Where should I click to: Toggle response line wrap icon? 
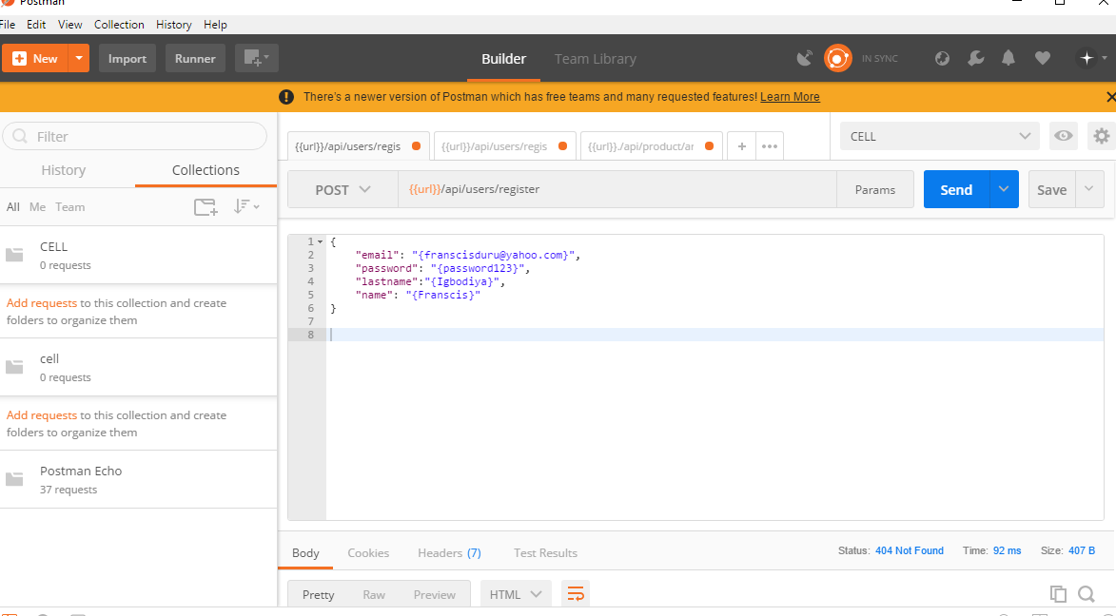tap(575, 594)
